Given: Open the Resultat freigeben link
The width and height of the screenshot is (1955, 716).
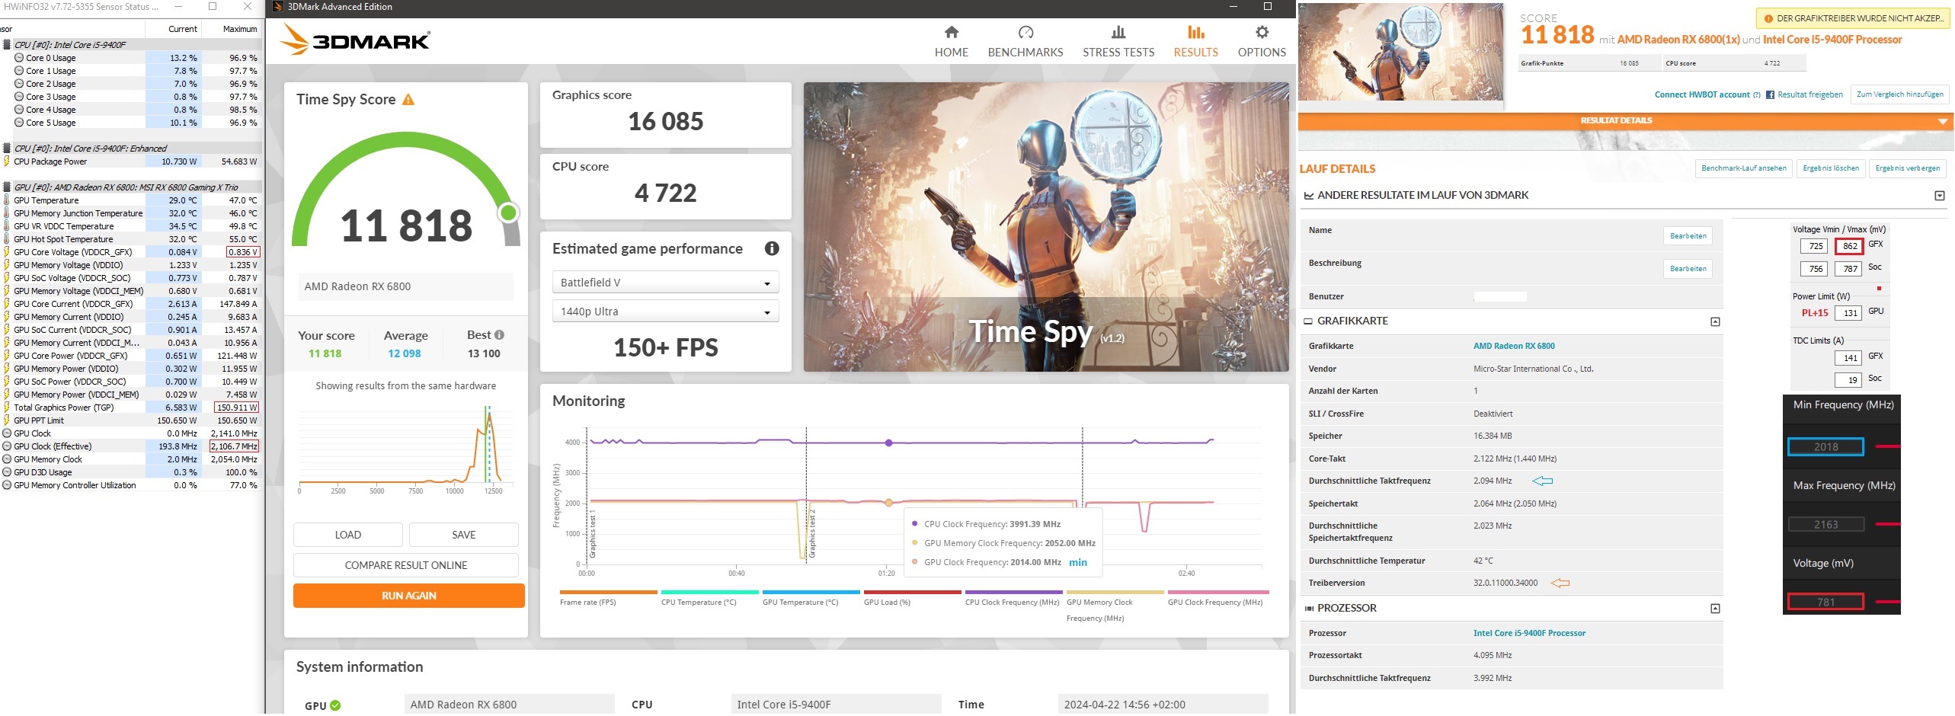Looking at the screenshot, I should point(1810,95).
